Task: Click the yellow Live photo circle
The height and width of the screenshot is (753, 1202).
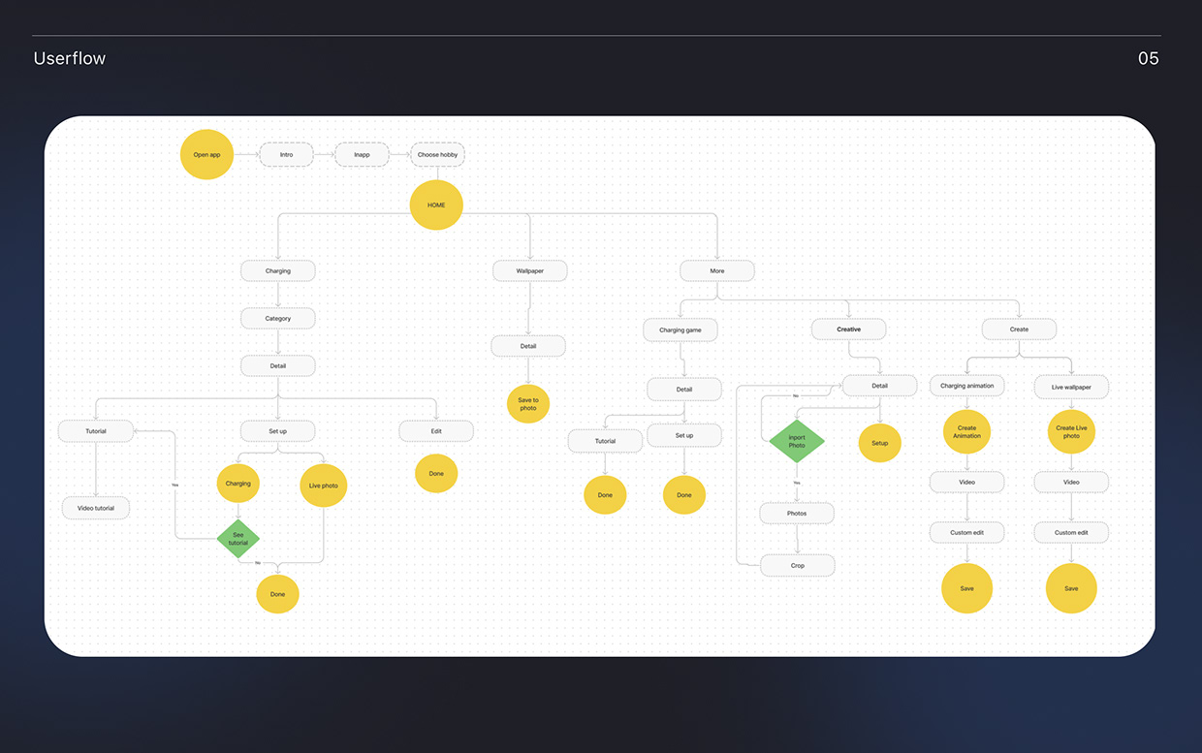Action: click(x=324, y=486)
